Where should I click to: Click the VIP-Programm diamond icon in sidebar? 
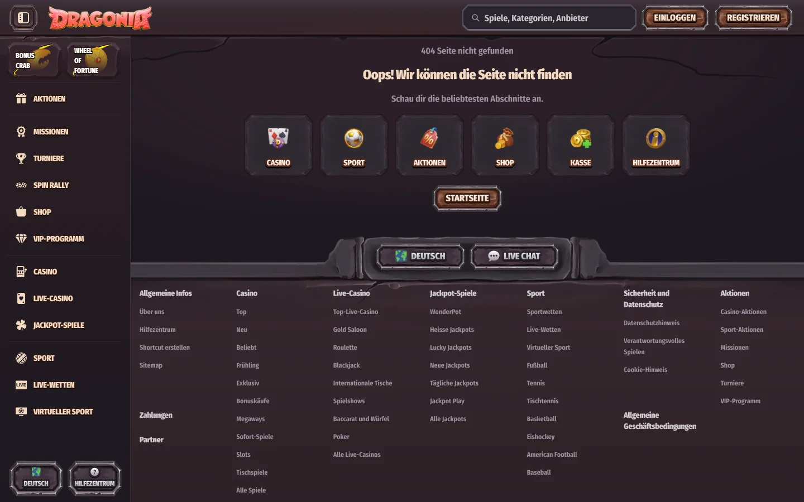[x=21, y=239]
